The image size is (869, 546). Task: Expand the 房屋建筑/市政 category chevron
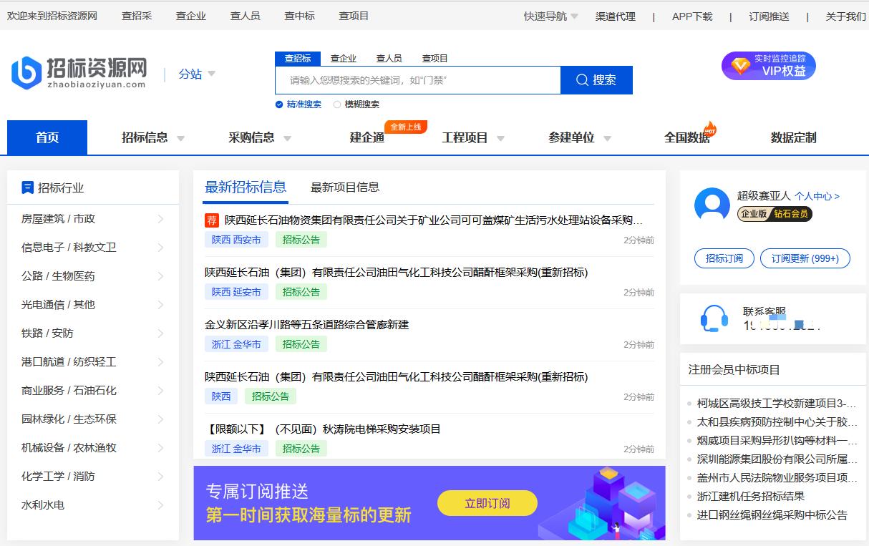click(x=161, y=218)
